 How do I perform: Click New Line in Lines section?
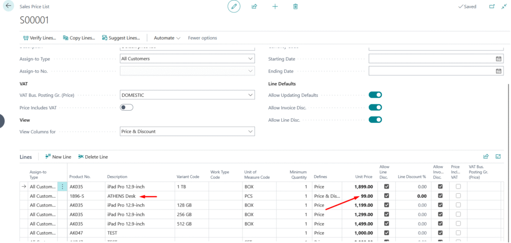[x=58, y=157]
